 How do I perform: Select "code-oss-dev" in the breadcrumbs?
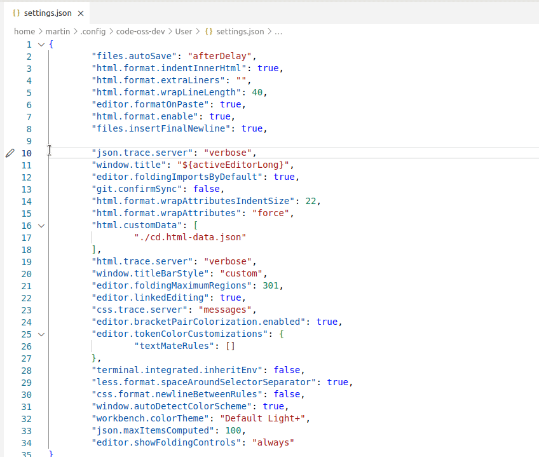140,31
